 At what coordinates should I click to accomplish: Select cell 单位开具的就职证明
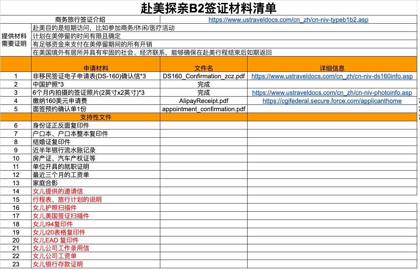[x=96, y=167]
